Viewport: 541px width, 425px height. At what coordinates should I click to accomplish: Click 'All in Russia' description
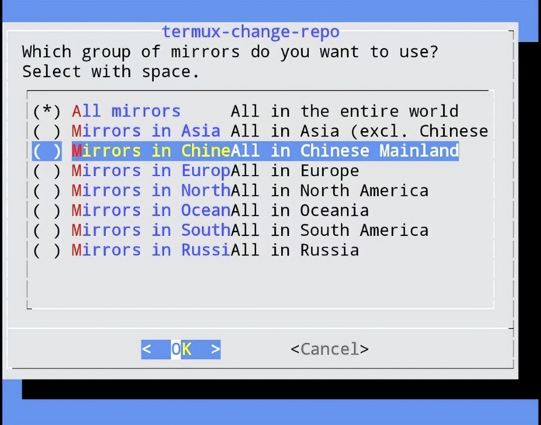point(295,251)
